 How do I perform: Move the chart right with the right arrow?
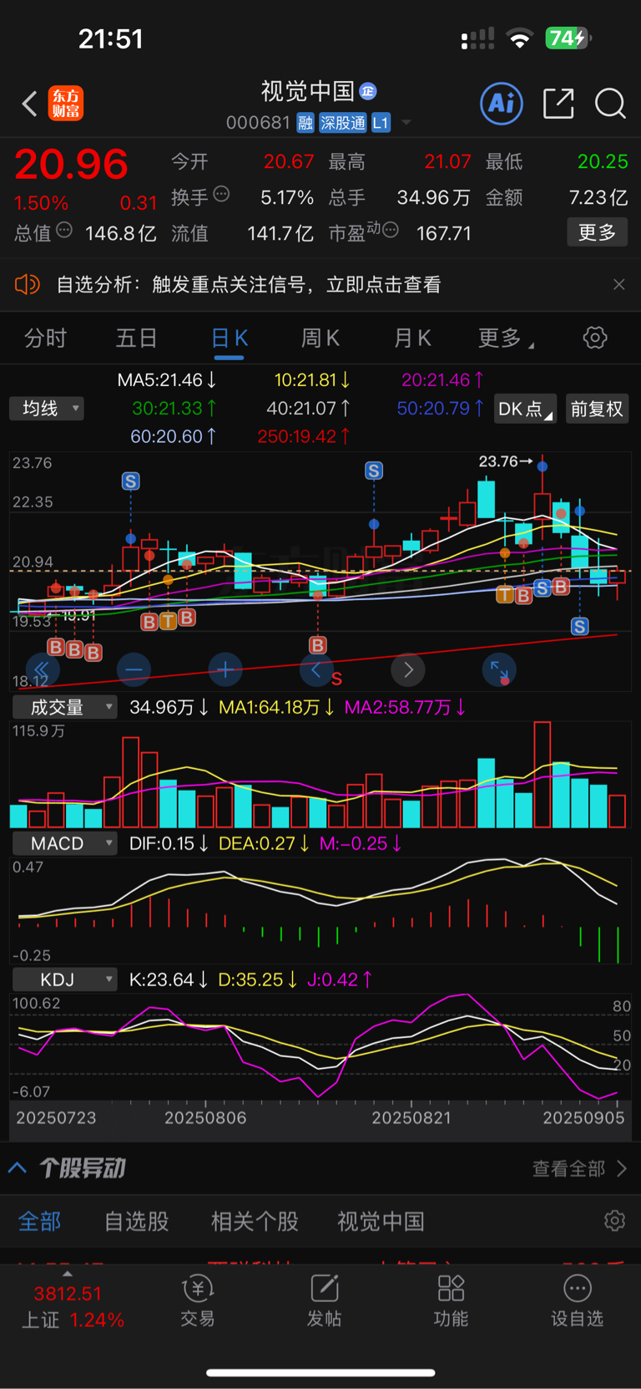pyautogui.click(x=408, y=669)
